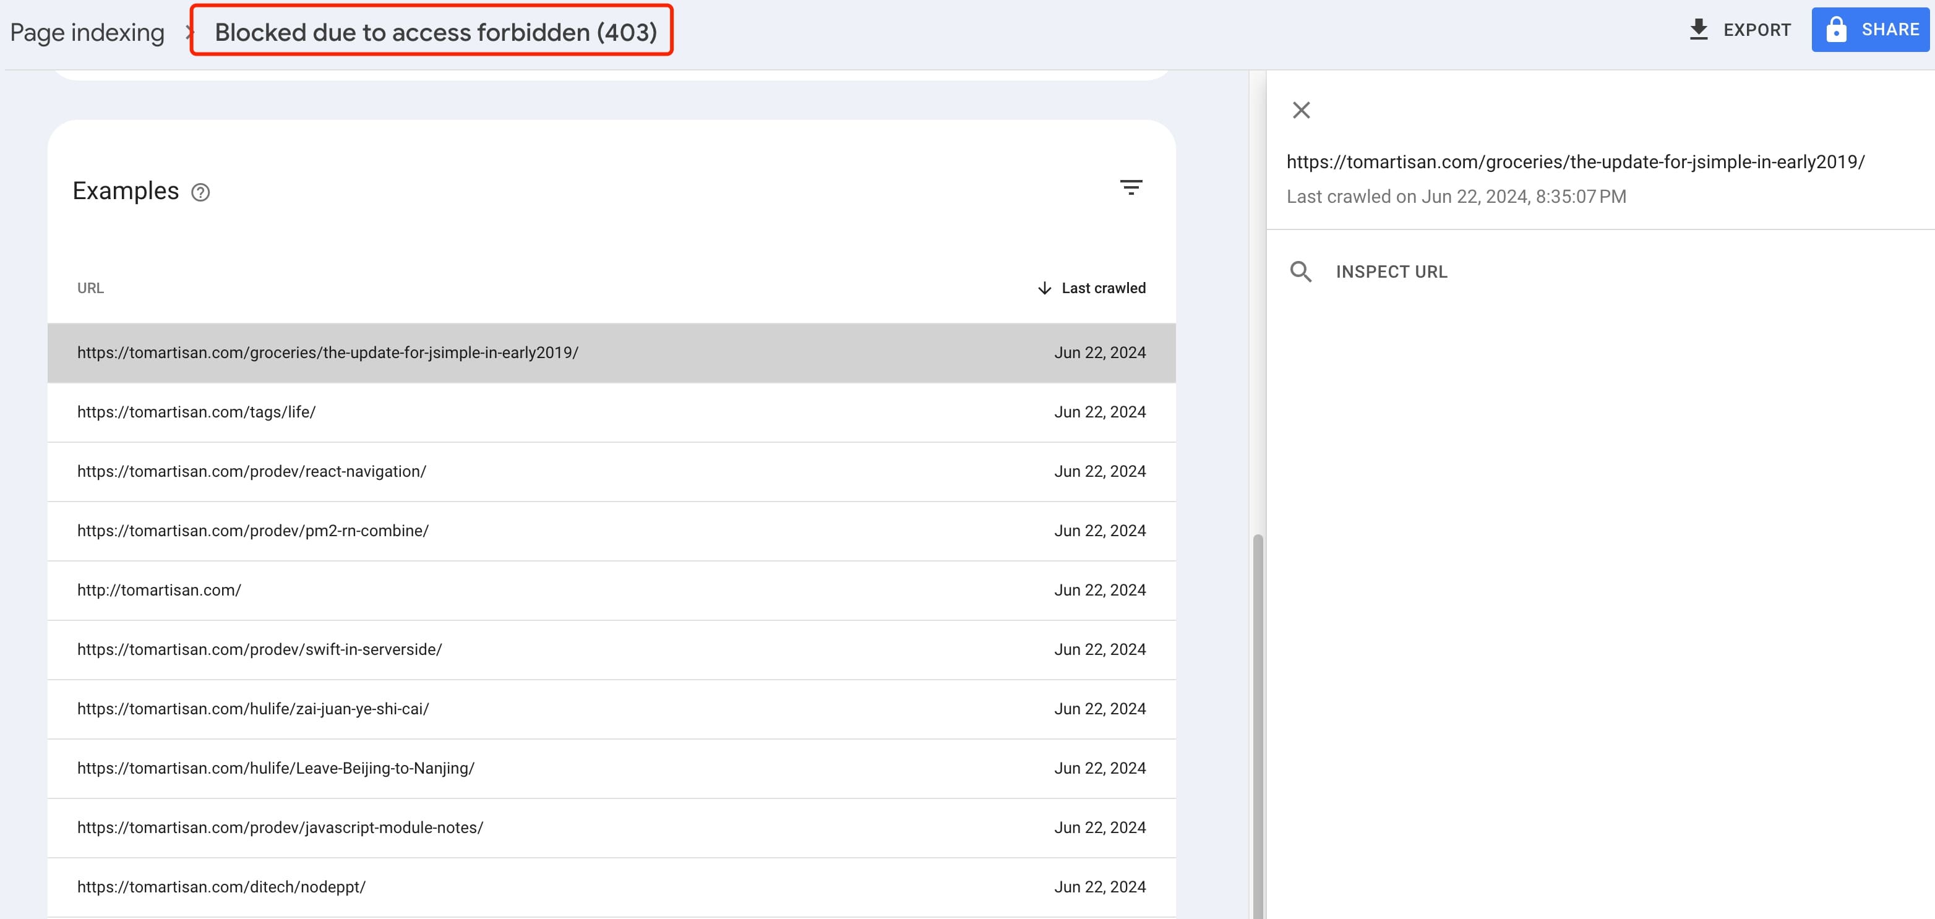
Task: Sort by the Last crawled column header
Action: pos(1103,288)
